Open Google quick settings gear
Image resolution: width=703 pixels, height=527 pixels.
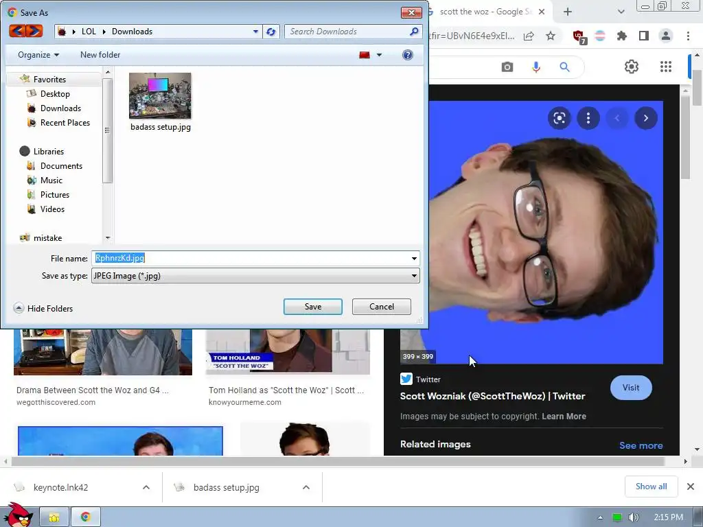coord(632,67)
